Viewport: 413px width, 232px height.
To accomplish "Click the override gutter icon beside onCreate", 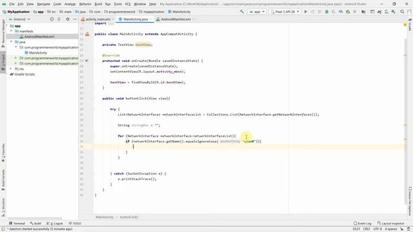I will pyautogui.click(x=86, y=61).
